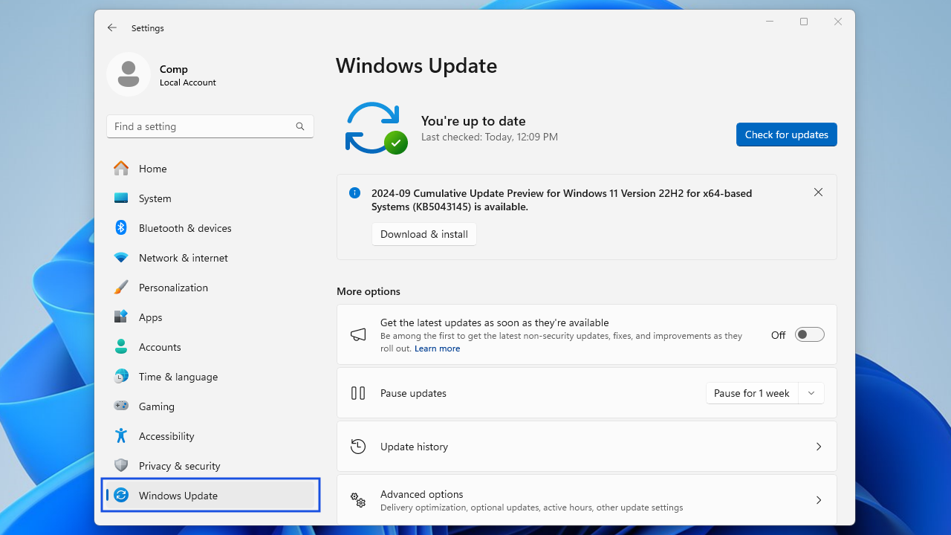
Task: Click the Windows Update sidebar sync icon
Action: pyautogui.click(x=121, y=496)
